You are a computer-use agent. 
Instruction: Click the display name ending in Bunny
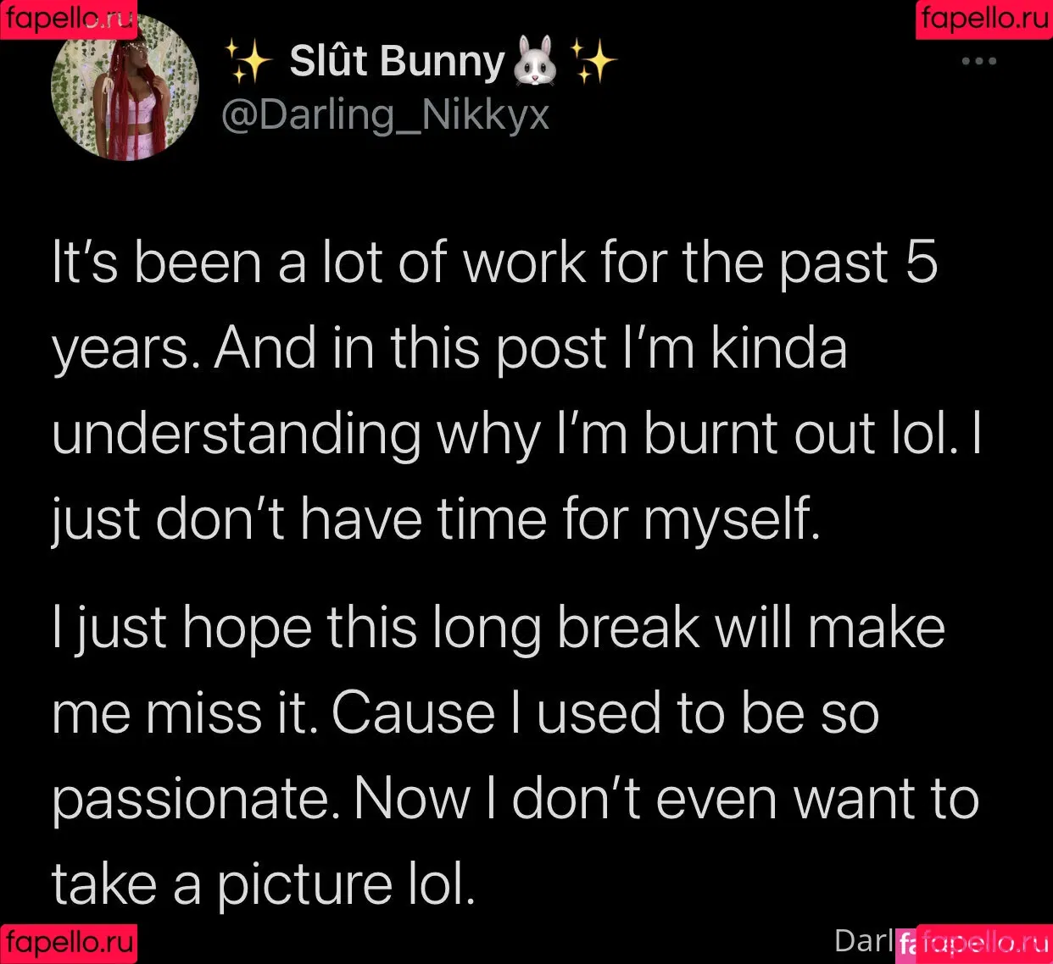pos(397,61)
